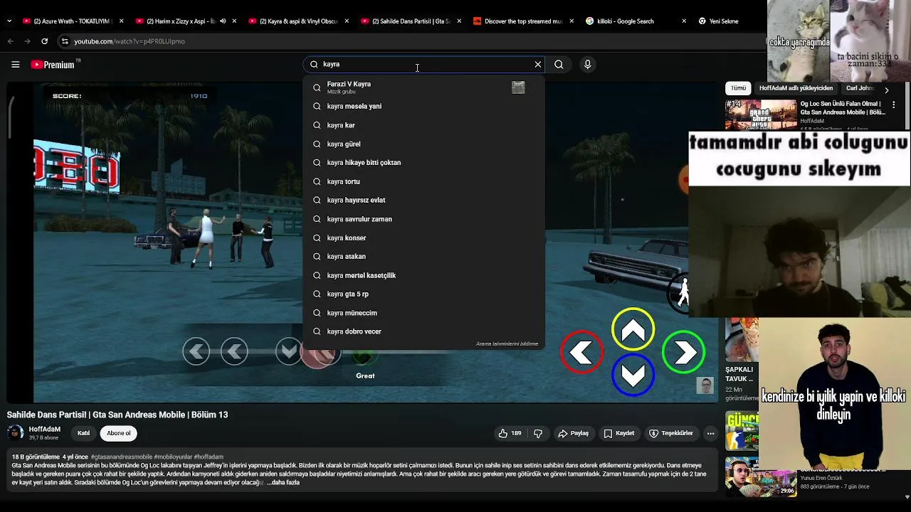Clear the search box with the X
Viewport: 911px width, 512px height.
[x=538, y=65]
